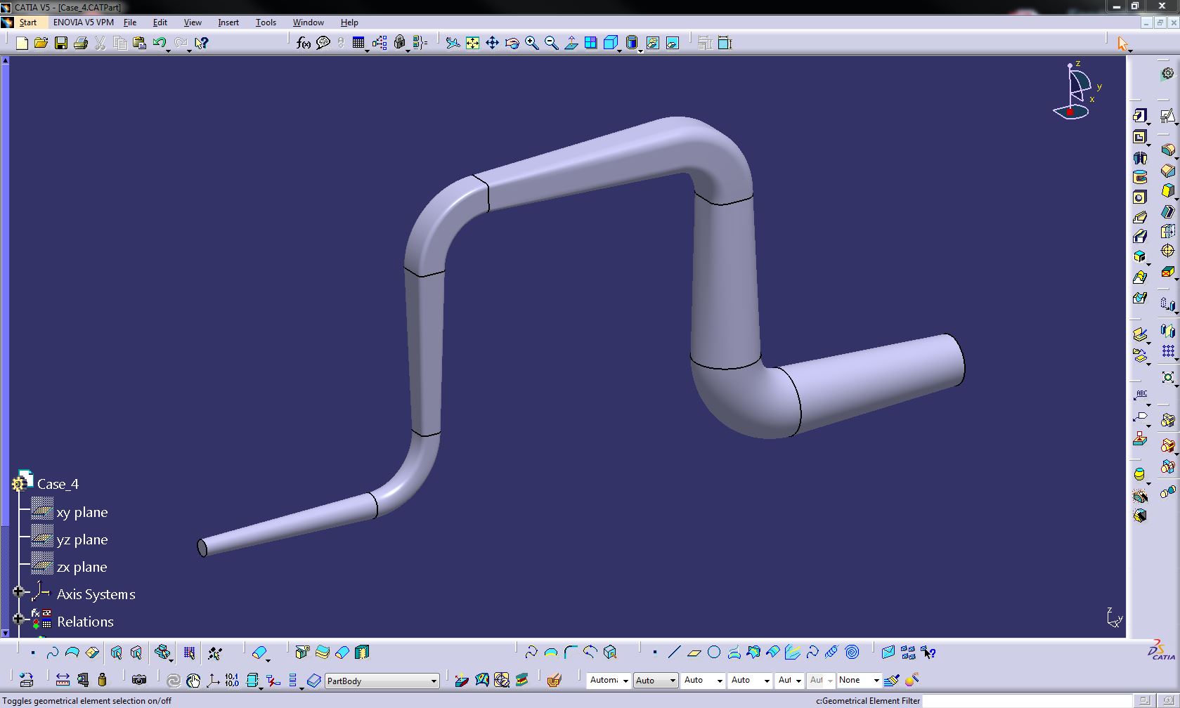Click the tree scrollbar down arrow
The image size is (1180, 708).
click(x=6, y=633)
